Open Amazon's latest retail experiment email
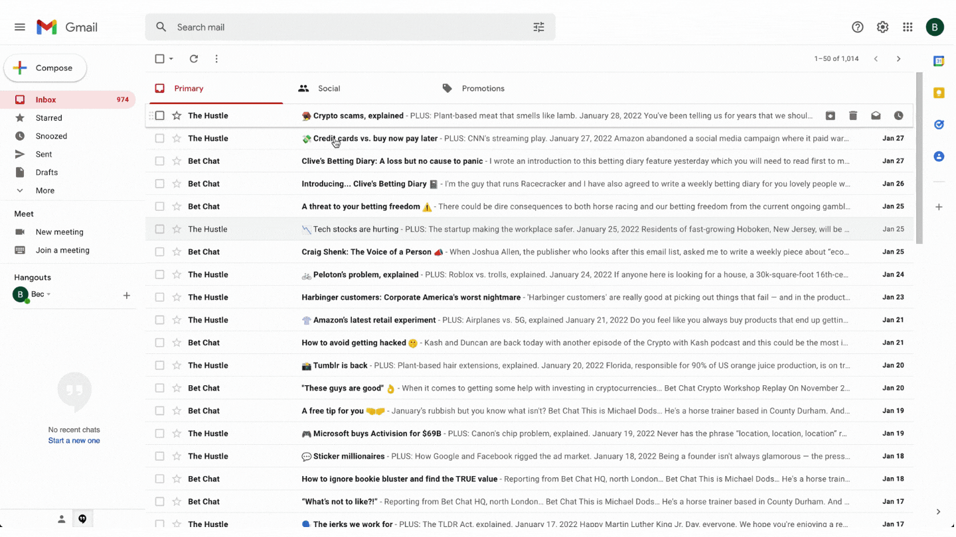The height and width of the screenshot is (537, 956). coord(529,320)
